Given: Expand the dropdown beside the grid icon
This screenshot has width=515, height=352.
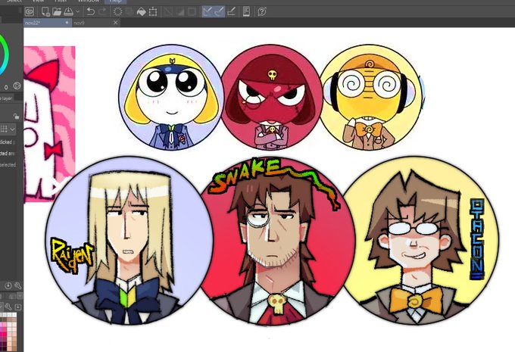Looking at the screenshot, I should tap(12, 129).
